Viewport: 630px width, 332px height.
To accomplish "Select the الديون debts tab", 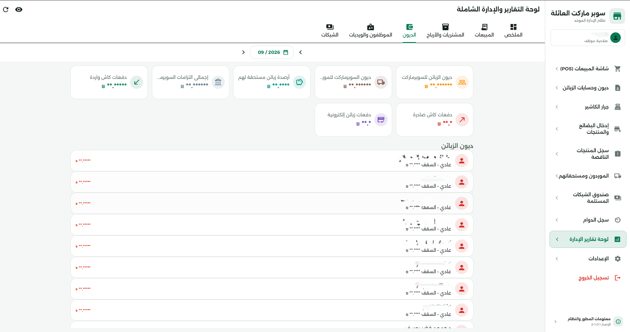I will pyautogui.click(x=409, y=31).
